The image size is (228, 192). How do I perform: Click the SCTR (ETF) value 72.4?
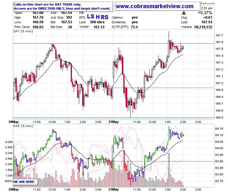[134, 27]
